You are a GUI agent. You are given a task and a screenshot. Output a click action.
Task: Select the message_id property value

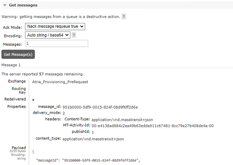coord(100,107)
